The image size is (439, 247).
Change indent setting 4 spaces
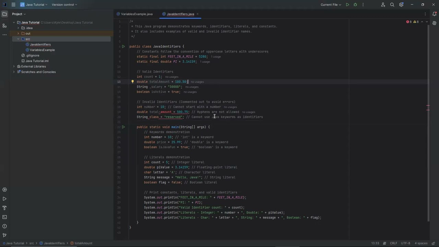(x=421, y=243)
